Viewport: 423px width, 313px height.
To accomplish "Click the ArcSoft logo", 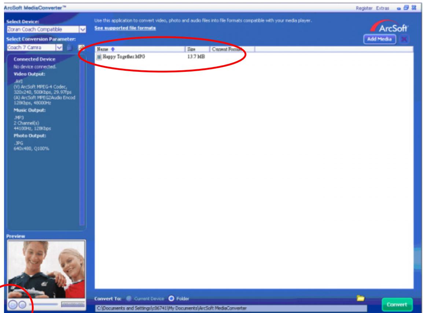I will pyautogui.click(x=390, y=26).
